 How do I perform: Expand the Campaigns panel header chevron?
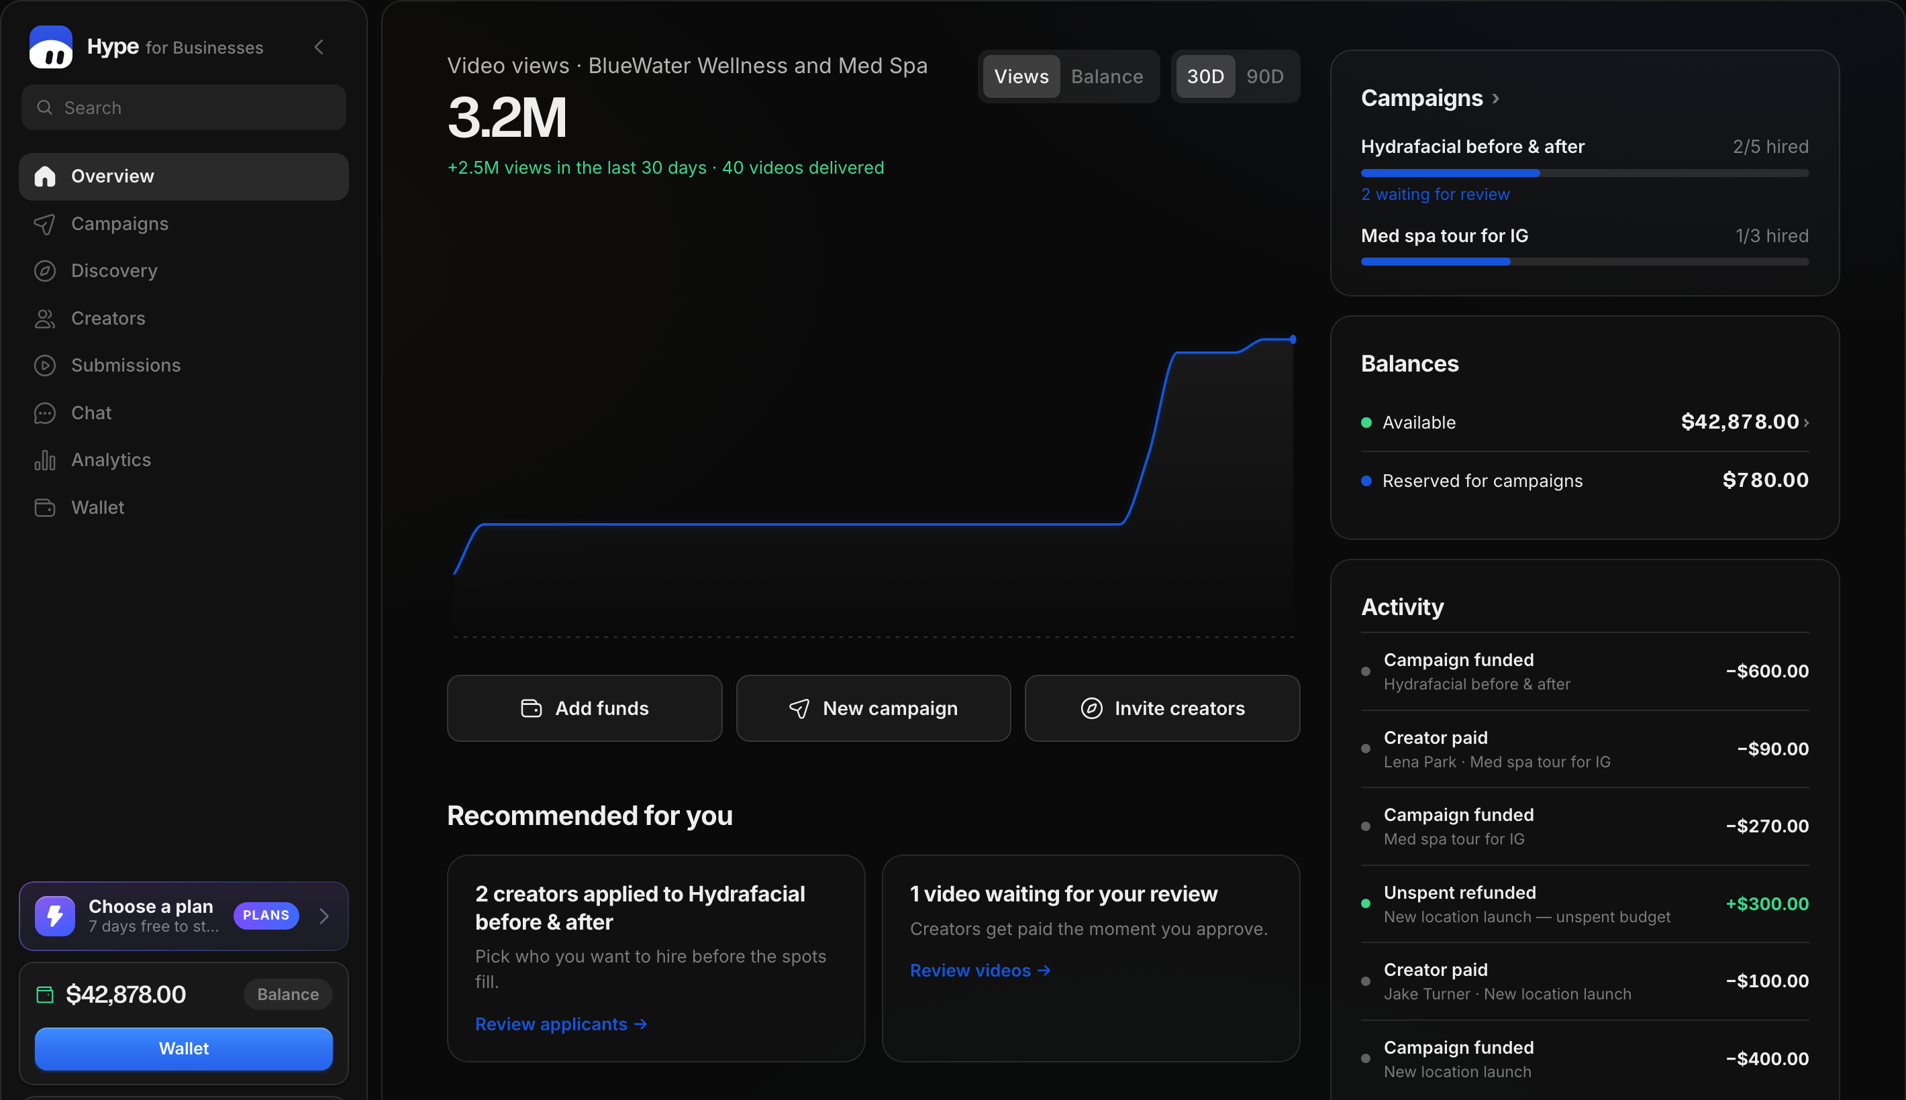click(x=1496, y=98)
